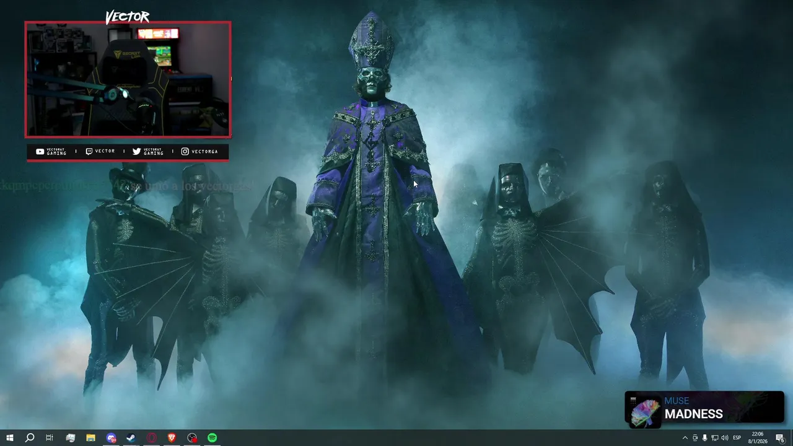Click the YouTube icon in the social bar
The image size is (793, 446).
click(x=40, y=151)
